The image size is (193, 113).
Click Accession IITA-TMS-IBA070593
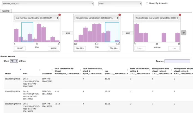pos(47,80)
